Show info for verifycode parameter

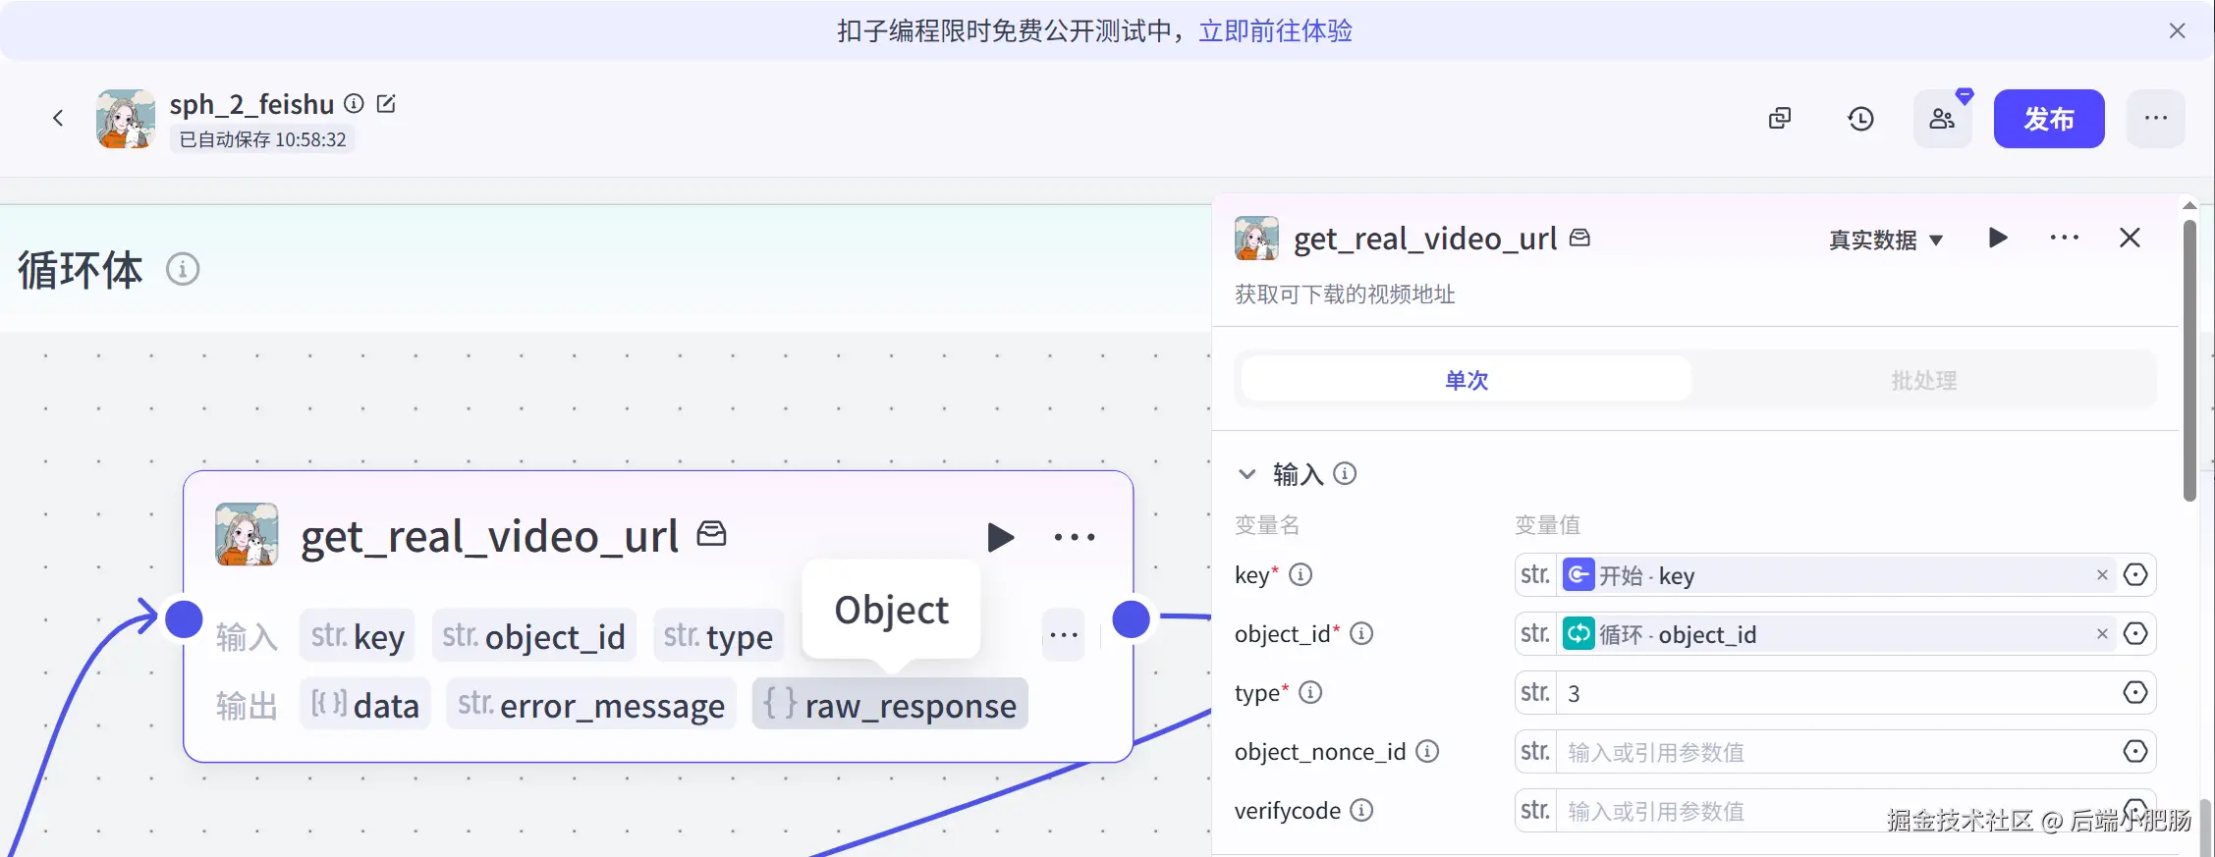coord(1361,810)
